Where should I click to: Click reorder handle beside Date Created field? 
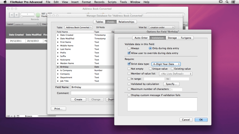[x=58, y=35]
